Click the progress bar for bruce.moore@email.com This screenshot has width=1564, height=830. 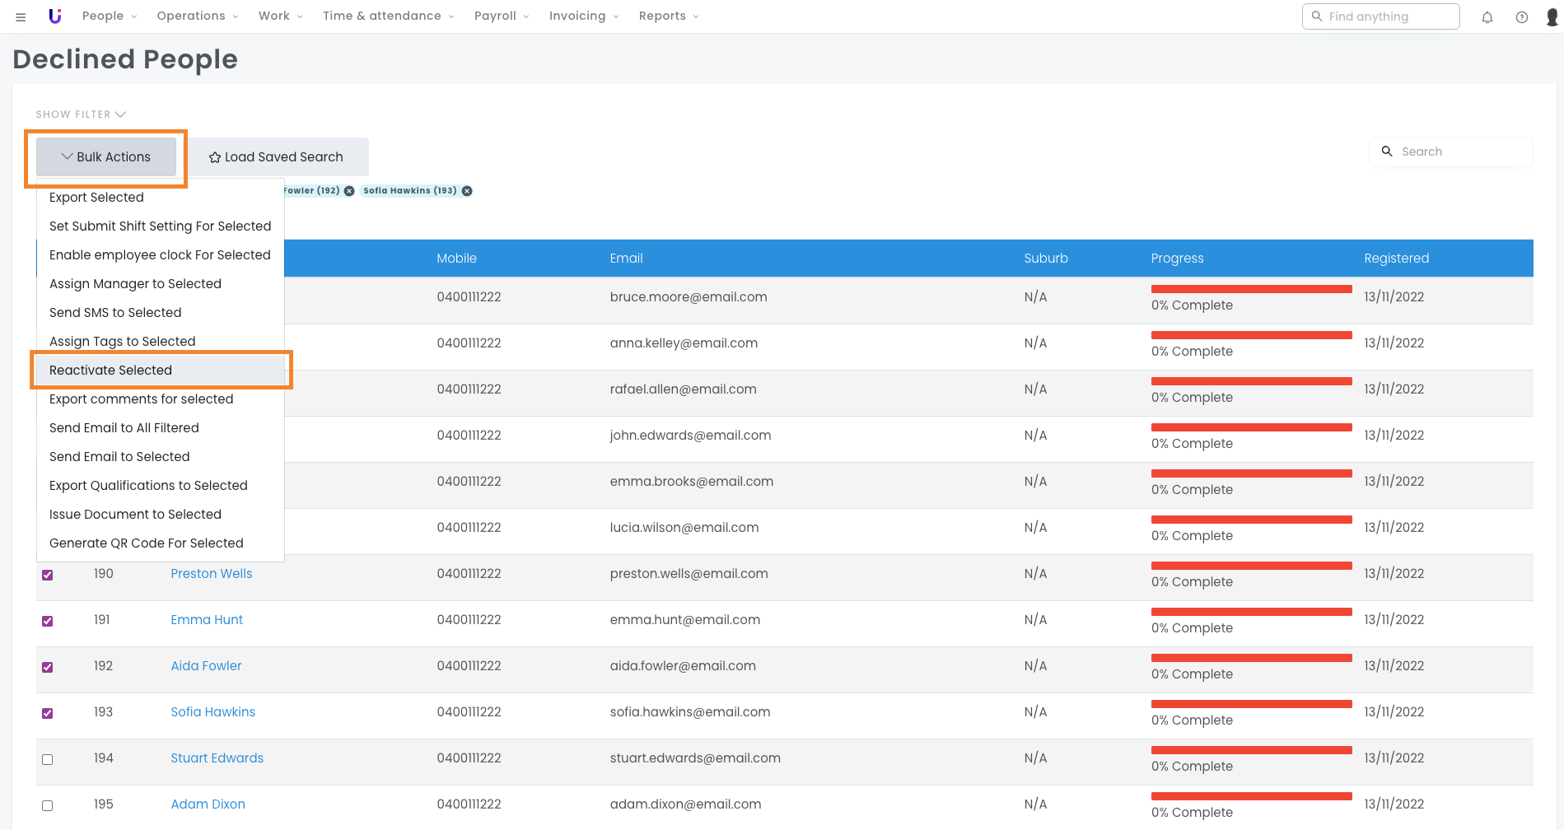coord(1251,289)
